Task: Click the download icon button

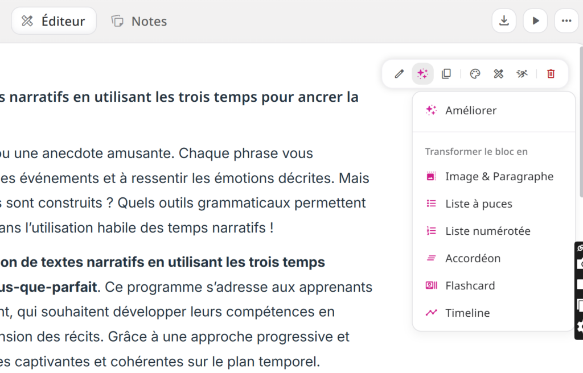Action: 504,21
